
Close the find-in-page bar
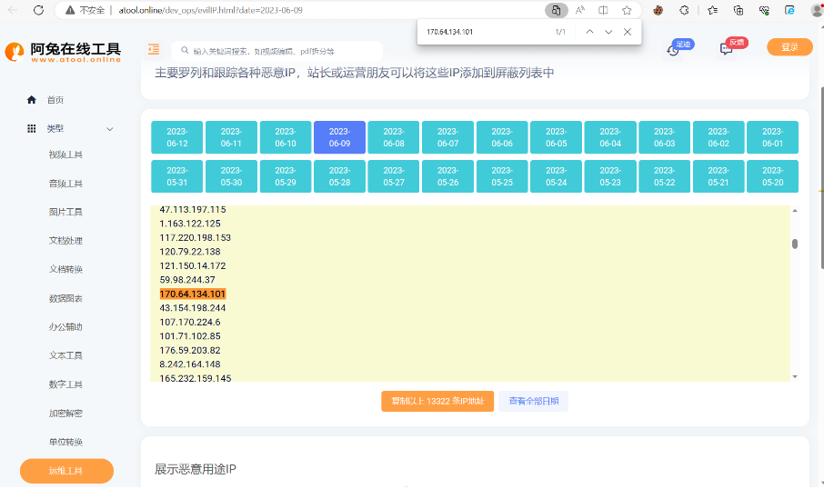coord(627,32)
